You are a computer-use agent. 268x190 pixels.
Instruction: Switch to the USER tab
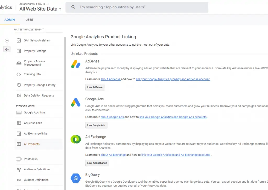(29, 19)
